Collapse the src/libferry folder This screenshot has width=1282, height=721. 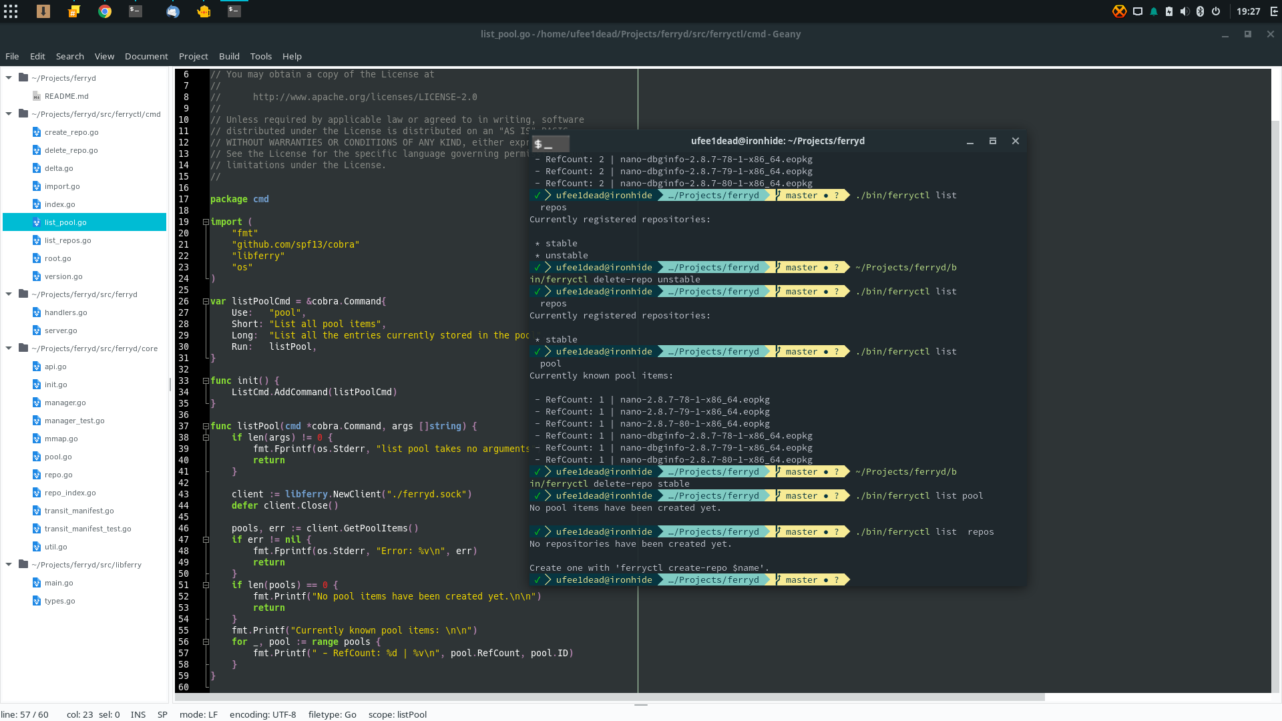point(9,564)
